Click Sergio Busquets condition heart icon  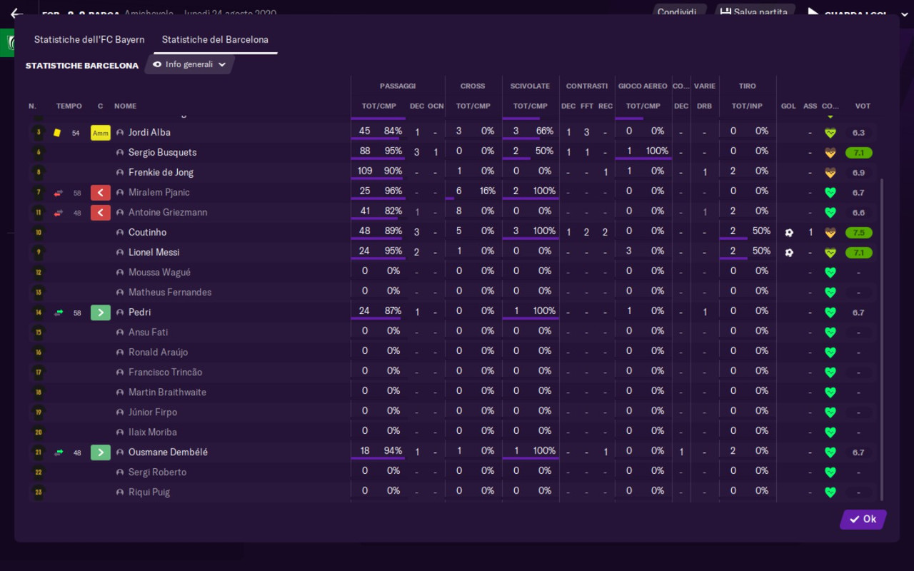click(830, 153)
